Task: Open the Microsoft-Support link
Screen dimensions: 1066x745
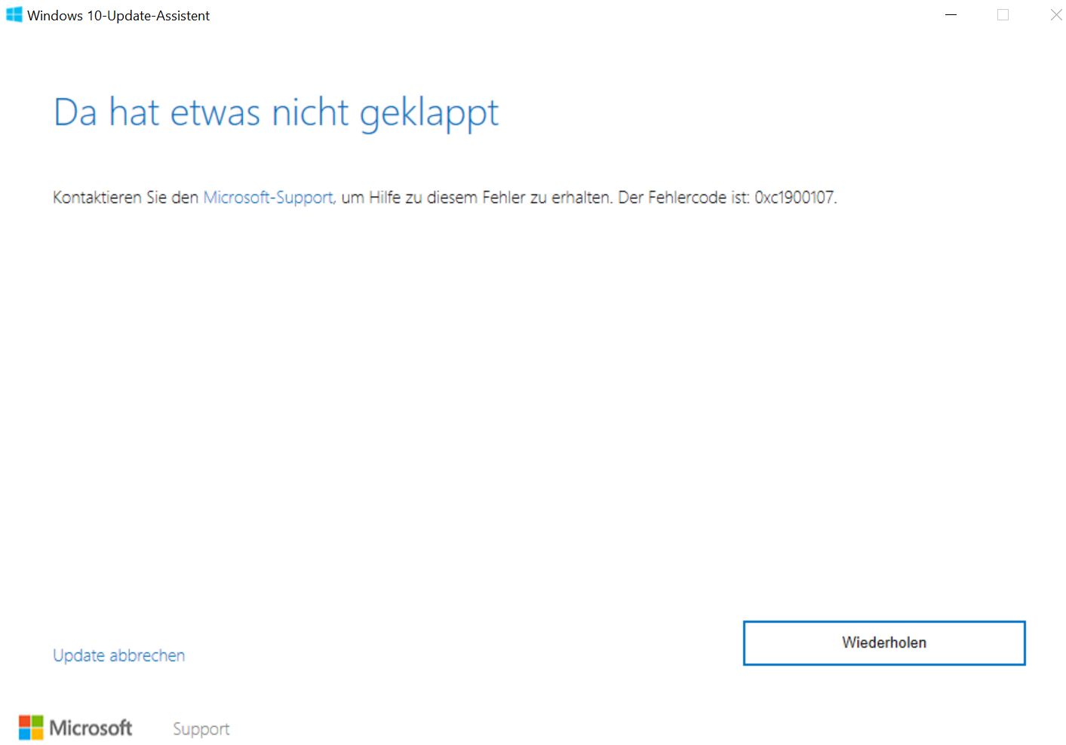Action: [x=268, y=198]
